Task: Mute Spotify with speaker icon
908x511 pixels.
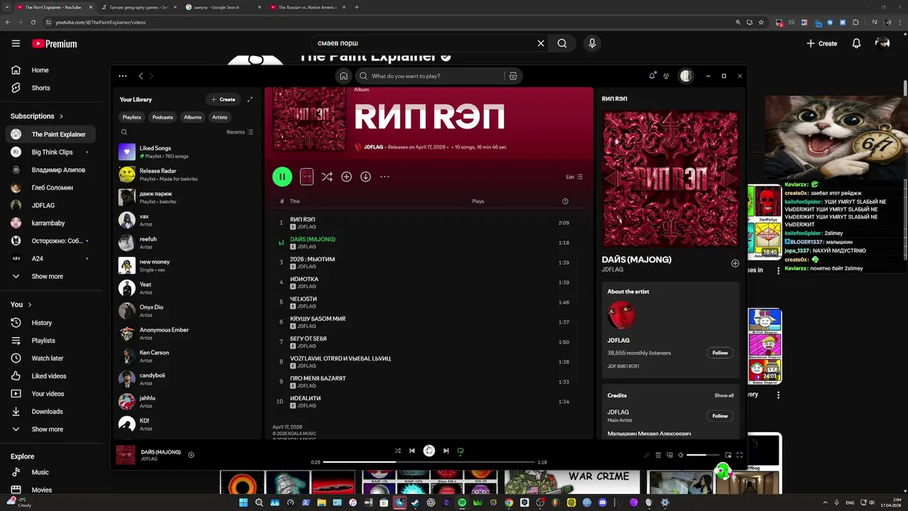Action: pos(681,455)
